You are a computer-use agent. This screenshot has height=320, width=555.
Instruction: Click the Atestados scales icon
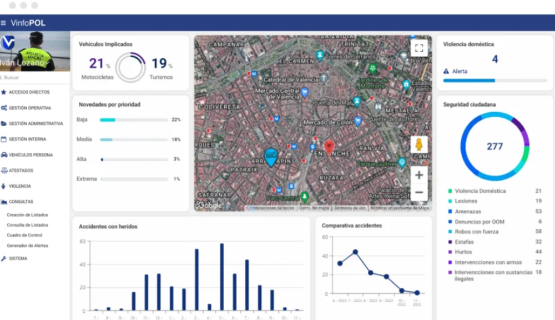(x=4, y=170)
